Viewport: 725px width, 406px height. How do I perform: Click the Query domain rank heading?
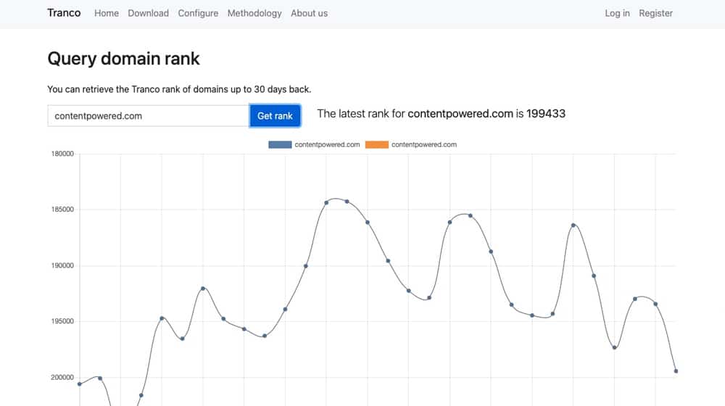coord(123,59)
